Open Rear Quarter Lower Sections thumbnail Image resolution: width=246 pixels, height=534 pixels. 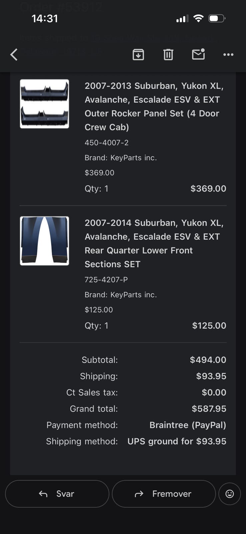pos(45,241)
